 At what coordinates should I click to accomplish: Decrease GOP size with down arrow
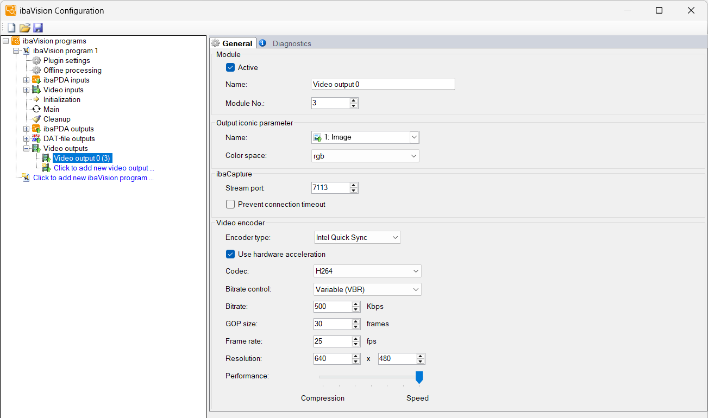click(x=356, y=327)
